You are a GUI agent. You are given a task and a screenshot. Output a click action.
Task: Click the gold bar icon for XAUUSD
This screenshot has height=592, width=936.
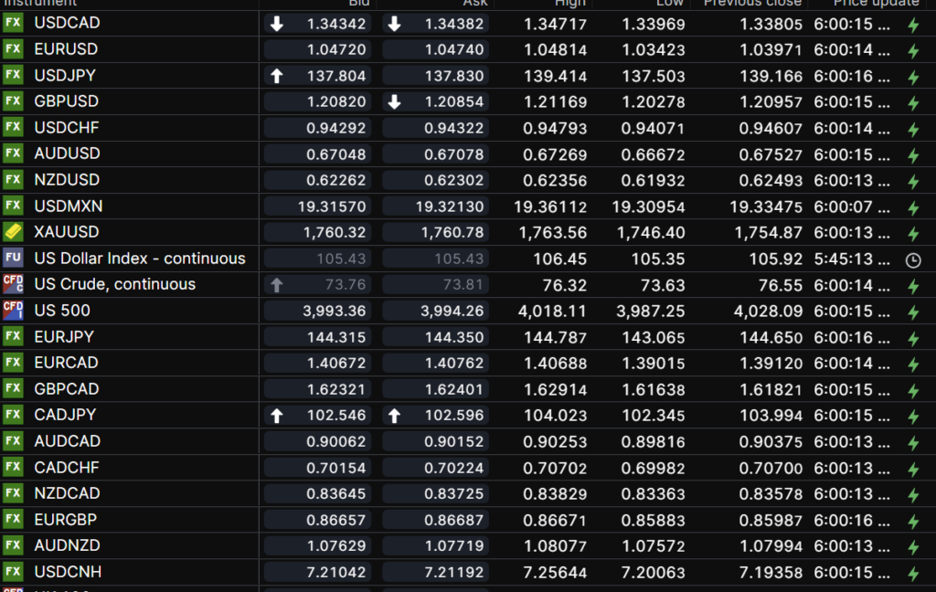click(x=13, y=232)
